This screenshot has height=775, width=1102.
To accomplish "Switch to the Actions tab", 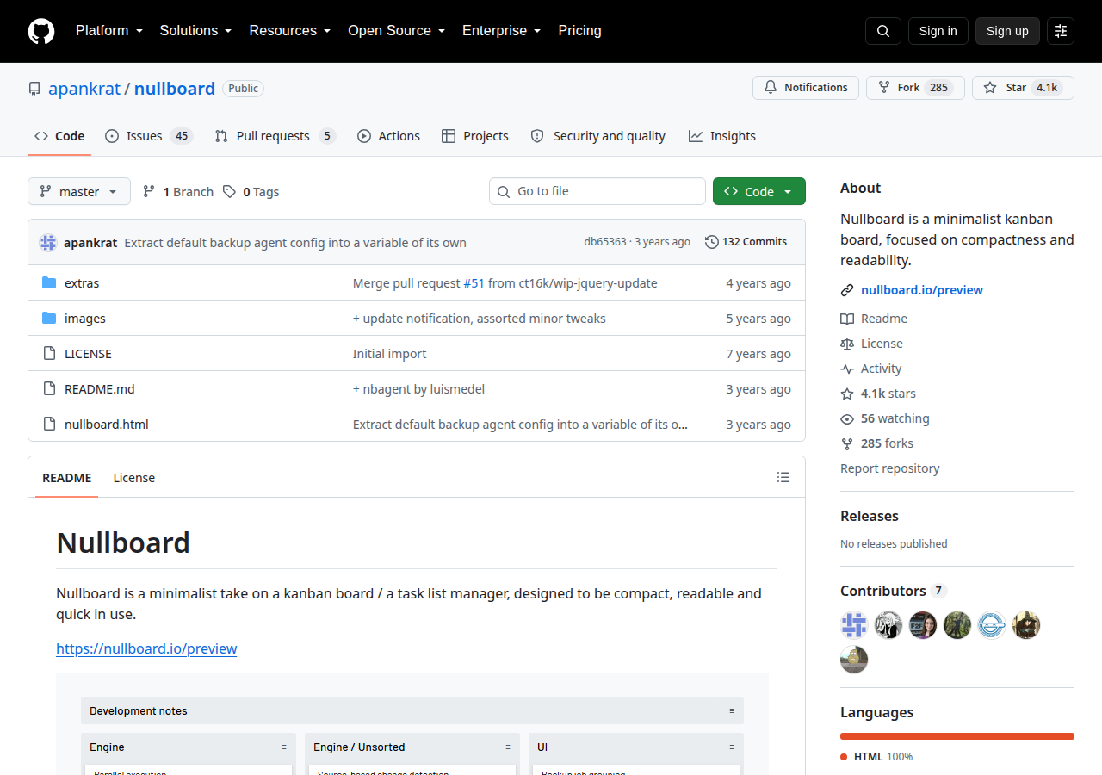I will pos(388,136).
